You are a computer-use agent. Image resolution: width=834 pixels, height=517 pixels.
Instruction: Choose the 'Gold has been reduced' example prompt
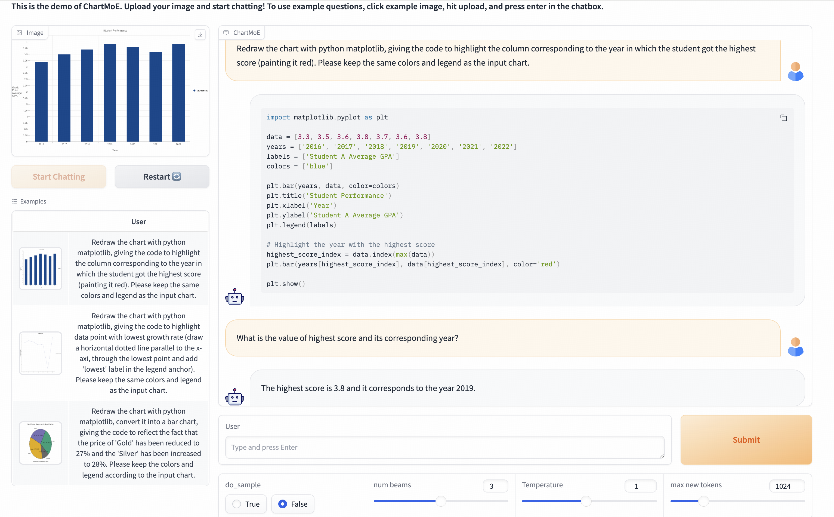[x=138, y=443]
